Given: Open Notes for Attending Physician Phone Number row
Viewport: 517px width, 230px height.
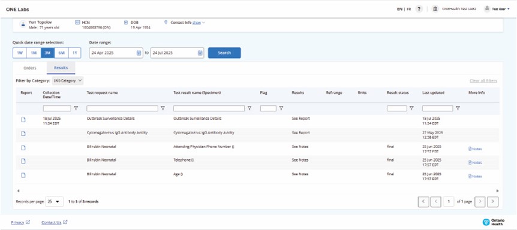Looking at the screenshot, I should 475,149.
